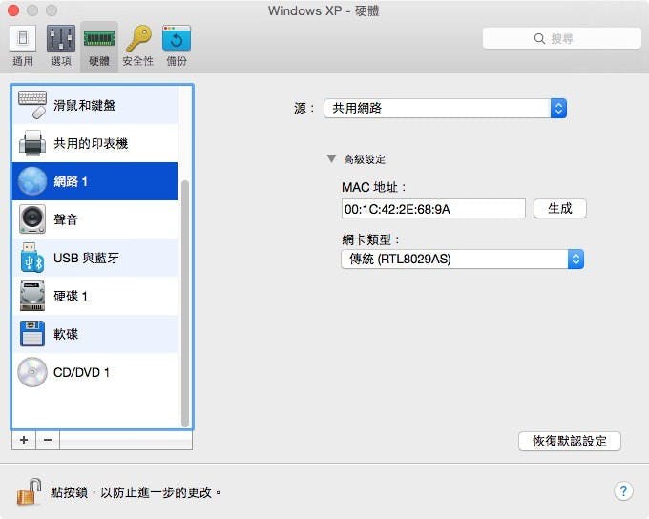Click the hardware list vertical scrollbar

(185, 303)
